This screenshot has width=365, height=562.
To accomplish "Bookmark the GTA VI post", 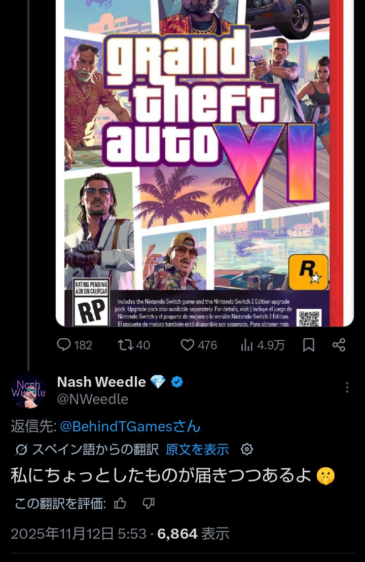I will click(x=308, y=345).
